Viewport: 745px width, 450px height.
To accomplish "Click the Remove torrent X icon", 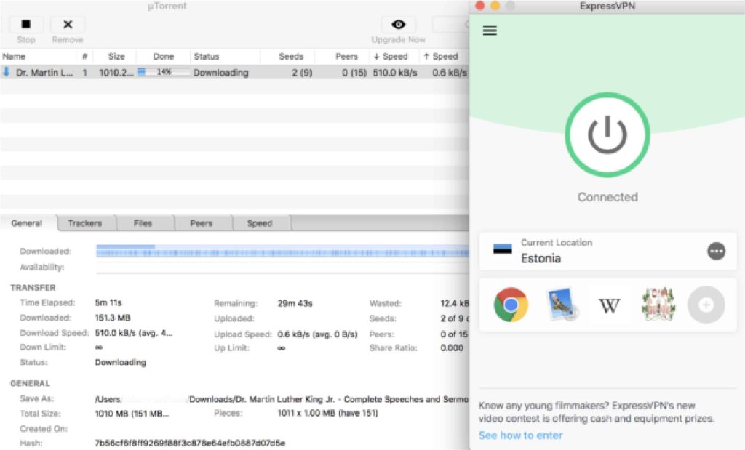I will (68, 25).
